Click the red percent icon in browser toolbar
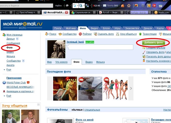Viewport: 171px width, 123px height. click(154, 5)
